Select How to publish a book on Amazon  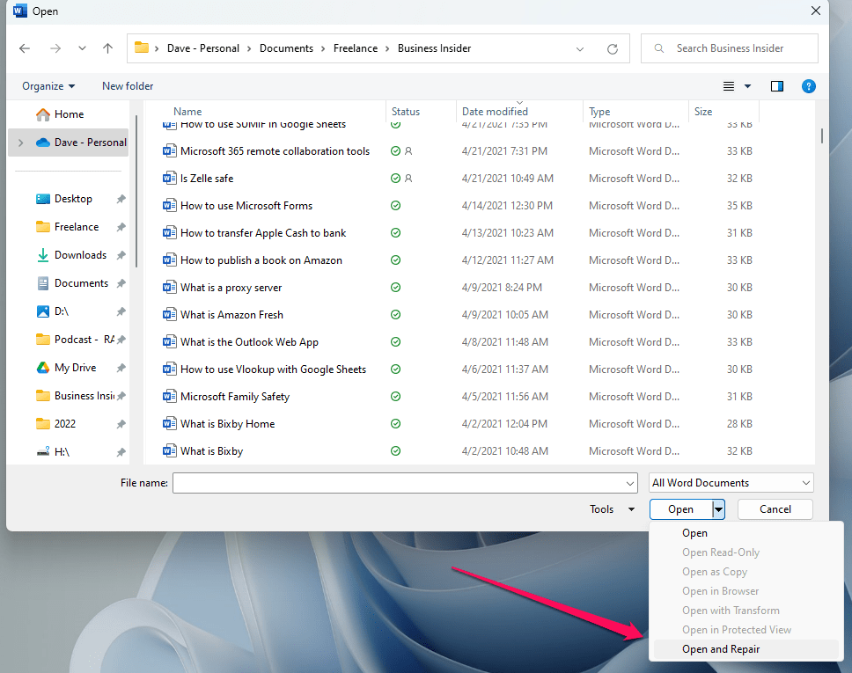point(261,260)
